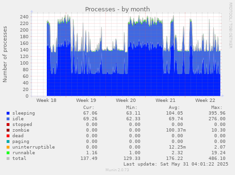Click the 'Max:' column header

point(217,108)
